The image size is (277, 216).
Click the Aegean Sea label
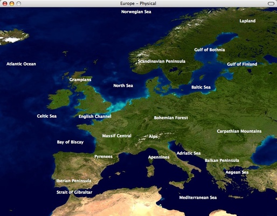point(237,172)
